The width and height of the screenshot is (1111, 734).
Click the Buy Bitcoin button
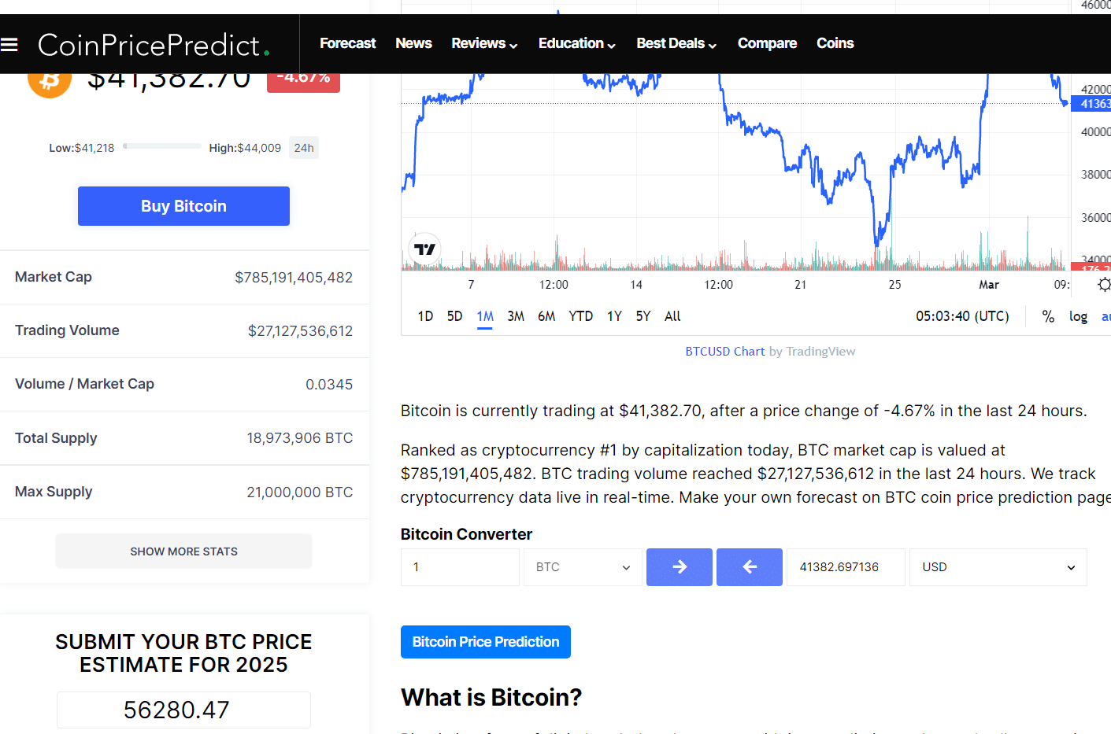pos(183,206)
